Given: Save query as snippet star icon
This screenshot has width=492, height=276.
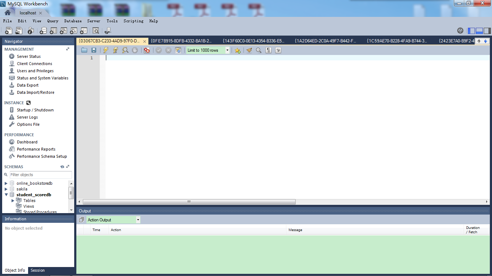Looking at the screenshot, I should (x=237, y=50).
